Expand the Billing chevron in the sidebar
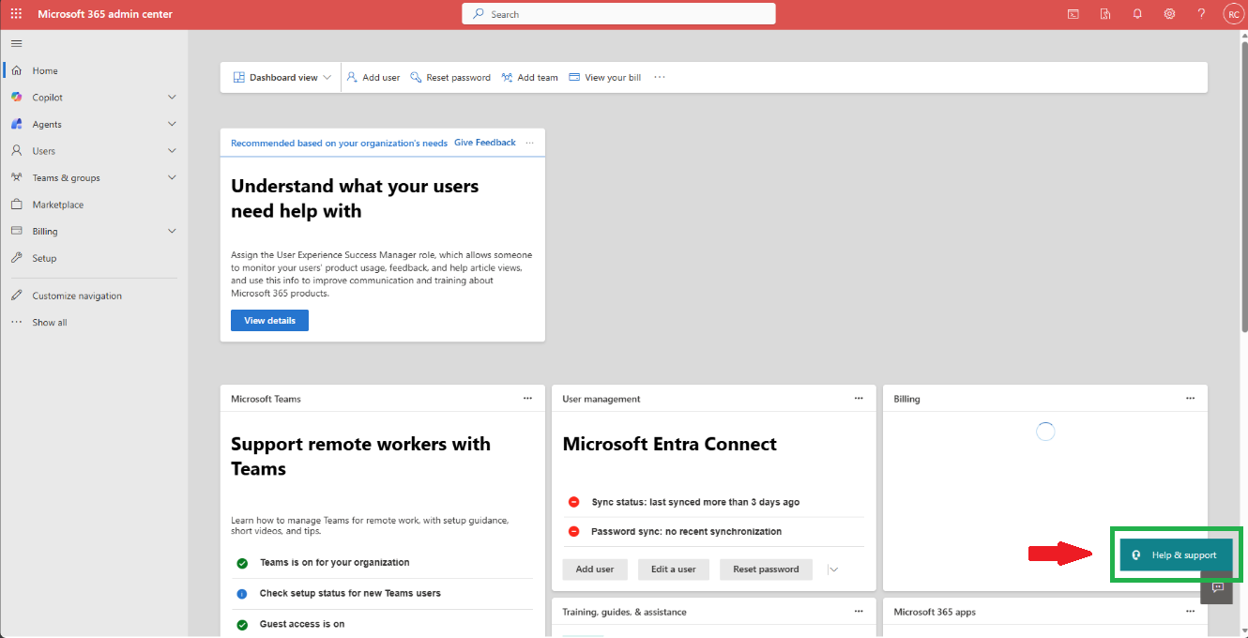Screen dimensions: 1248x638 [172, 231]
